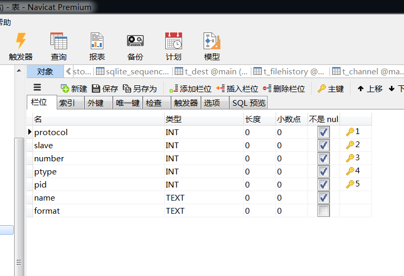
Task: Click the hamburger menu icon in table designer
Action: click(37, 87)
